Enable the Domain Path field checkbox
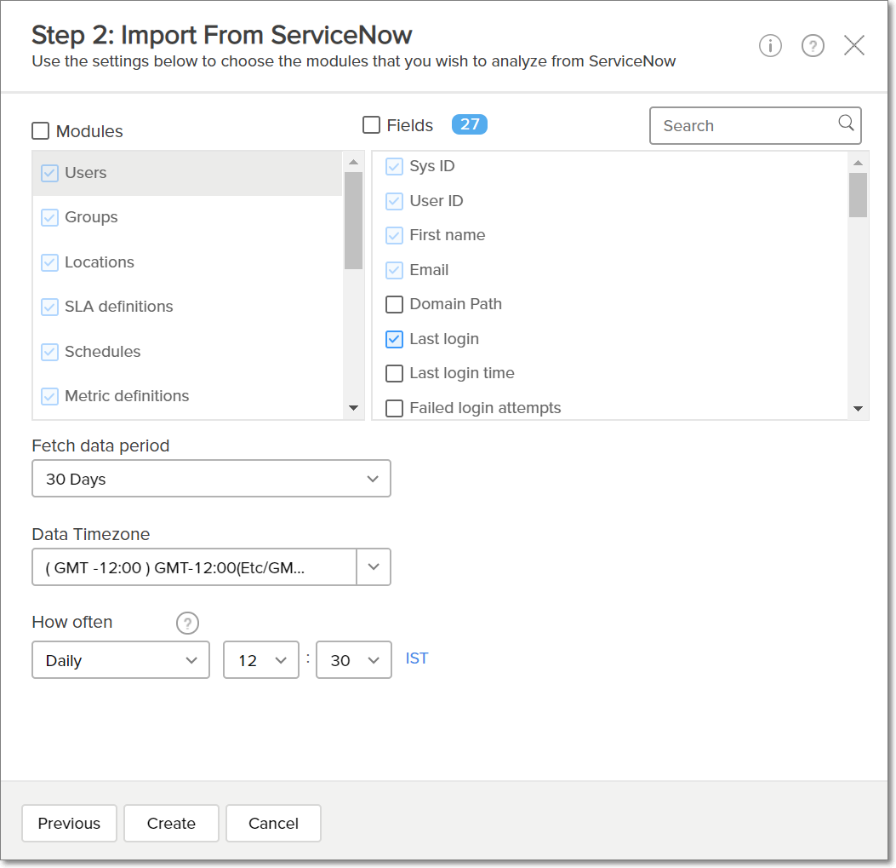Viewport: 896px width, 868px height. [x=394, y=304]
